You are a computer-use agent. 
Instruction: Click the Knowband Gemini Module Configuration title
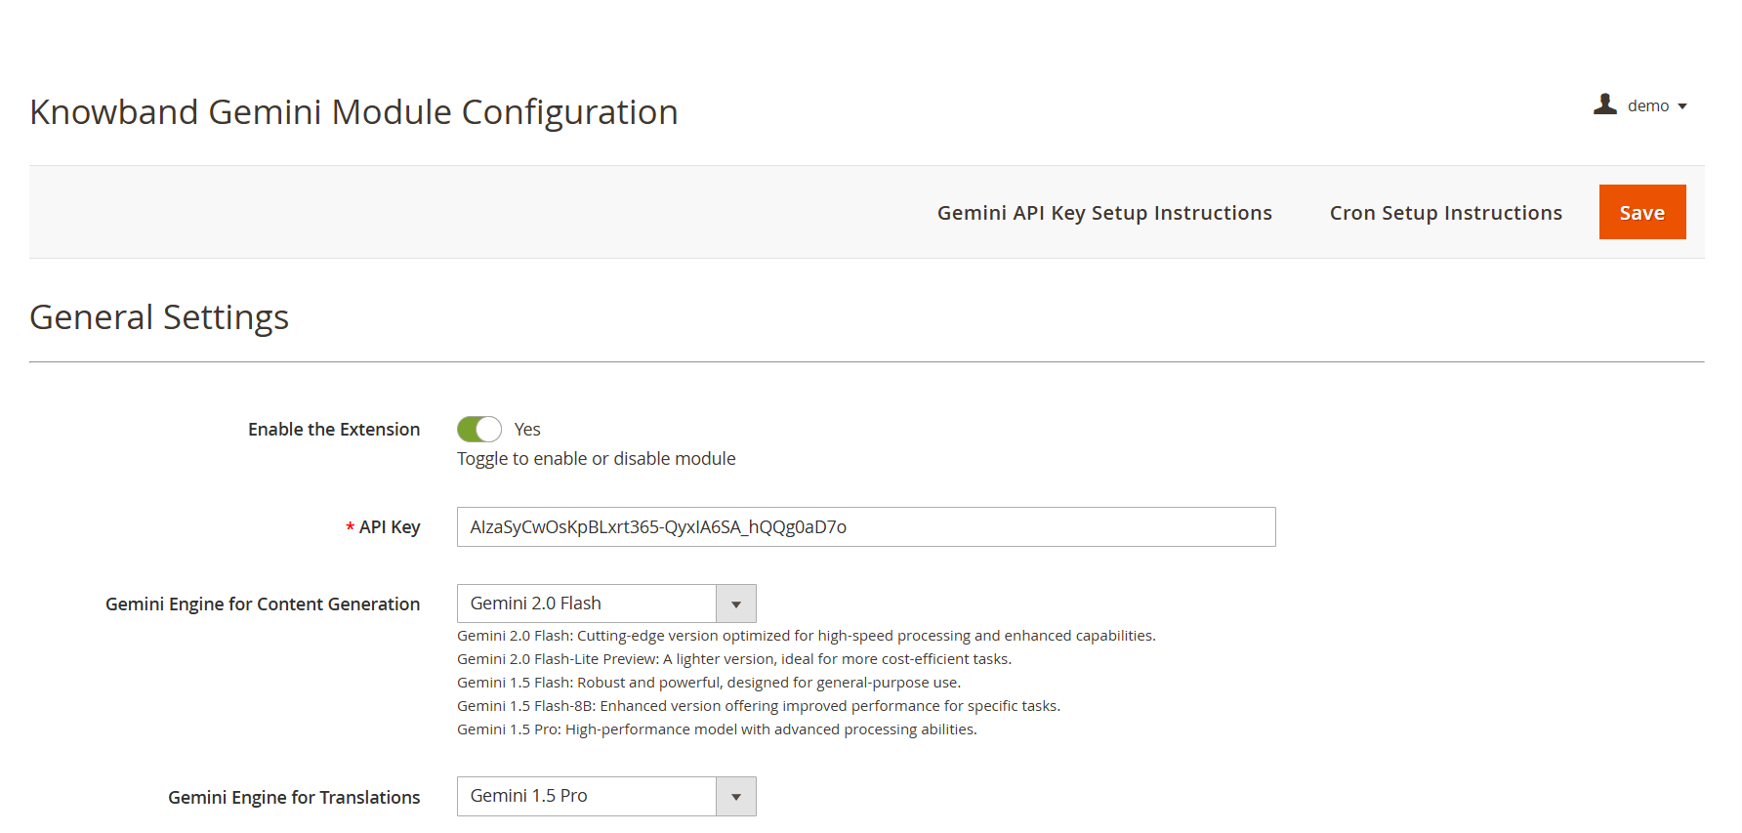353,112
